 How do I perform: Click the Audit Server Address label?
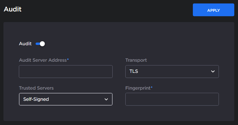point(43,60)
